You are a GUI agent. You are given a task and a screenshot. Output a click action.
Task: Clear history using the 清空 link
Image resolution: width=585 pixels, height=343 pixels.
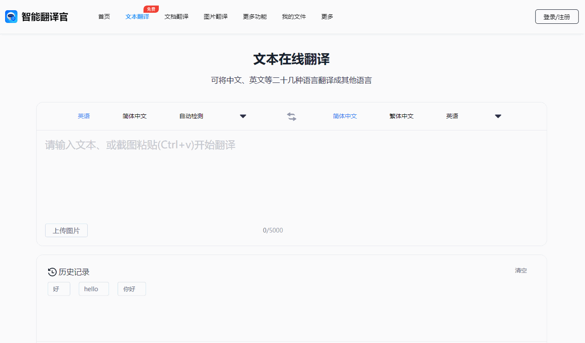coord(521,270)
